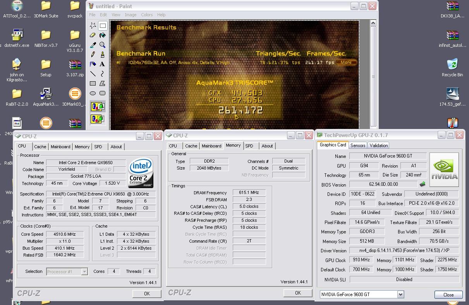Screen dimensions: 469x305
Task: Click the DRAM Frequency value 615.1 MHz
Action: click(x=249, y=192)
